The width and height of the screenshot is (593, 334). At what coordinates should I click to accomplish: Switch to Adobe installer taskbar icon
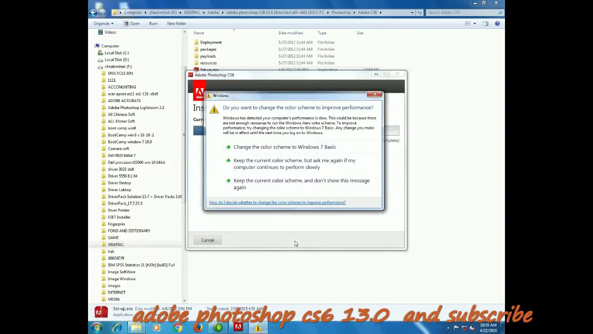click(238, 328)
